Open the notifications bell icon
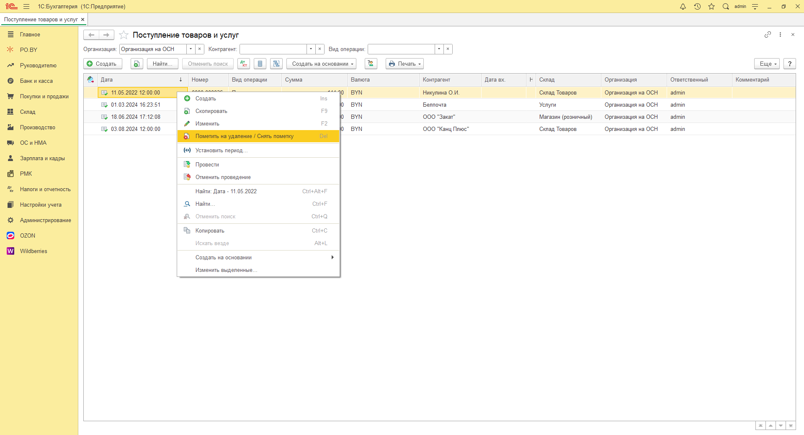 coord(683,6)
